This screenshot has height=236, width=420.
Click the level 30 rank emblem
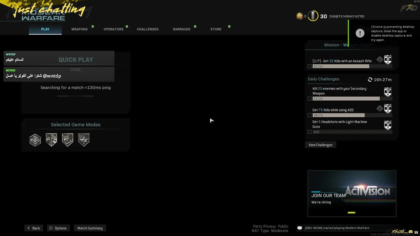(x=313, y=16)
